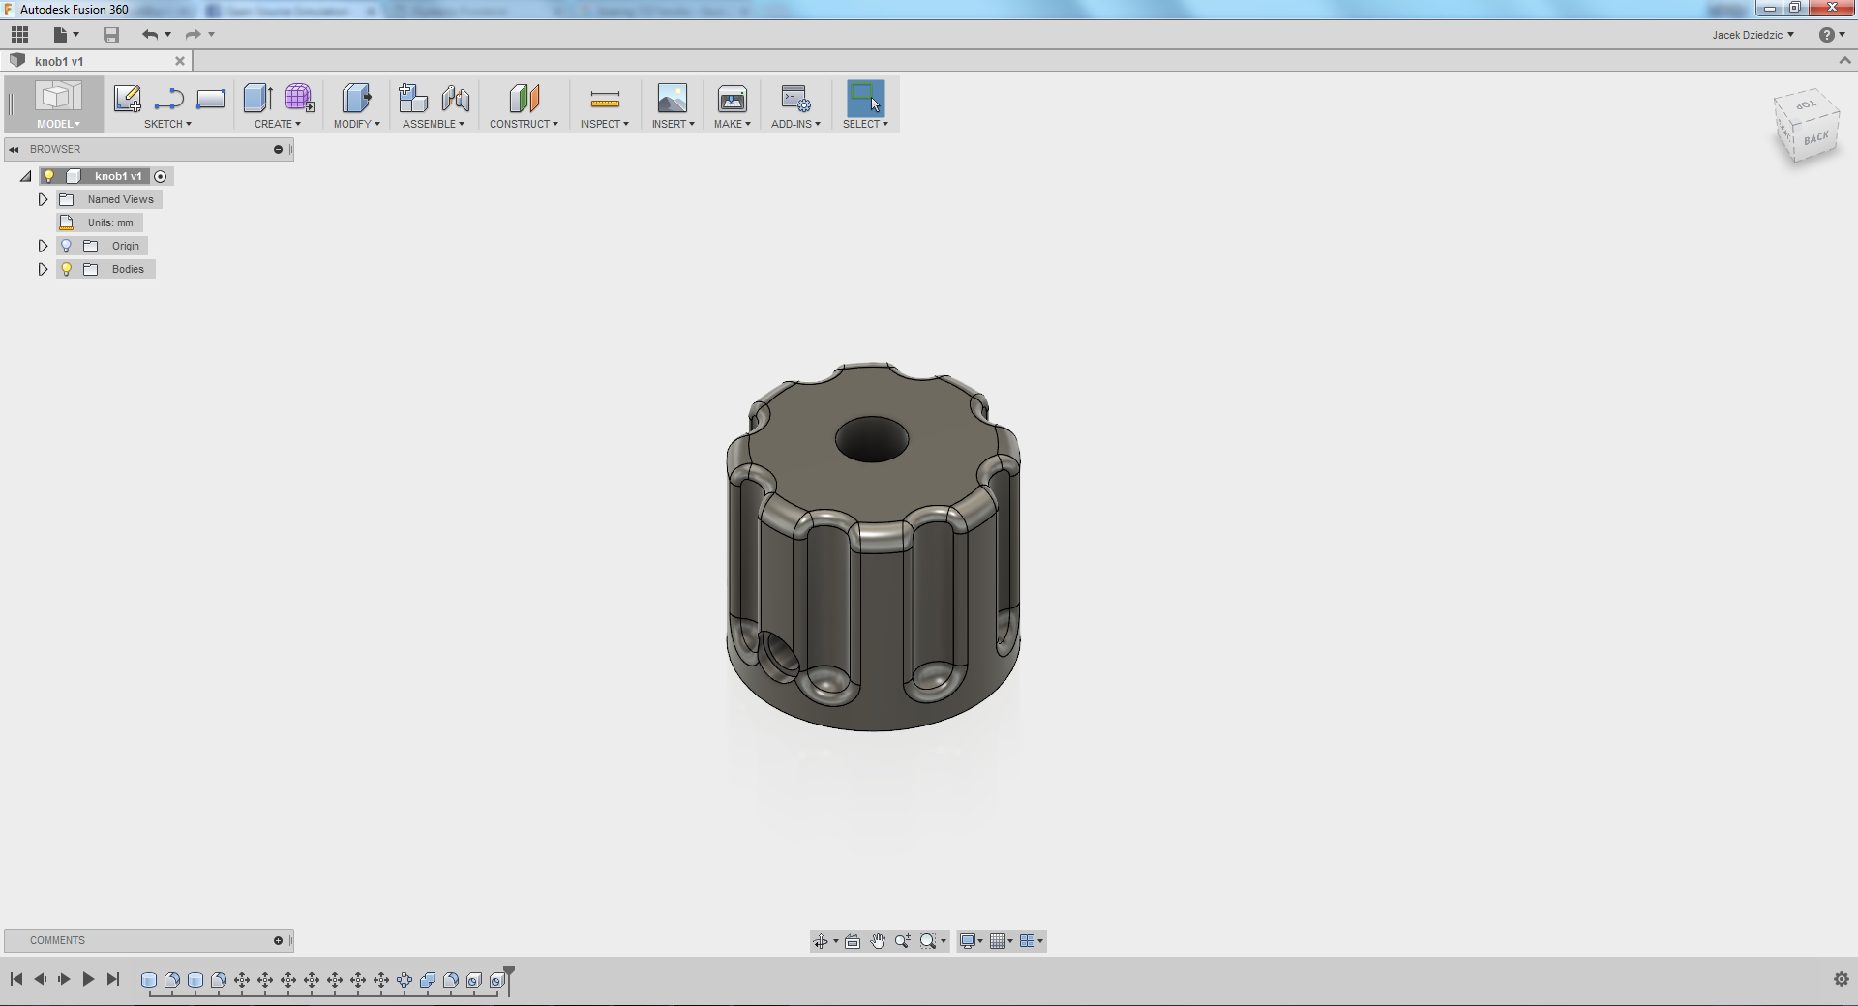Open Scripts and Add-Ins icon
The height and width of the screenshot is (1006, 1858).
pyautogui.click(x=795, y=98)
